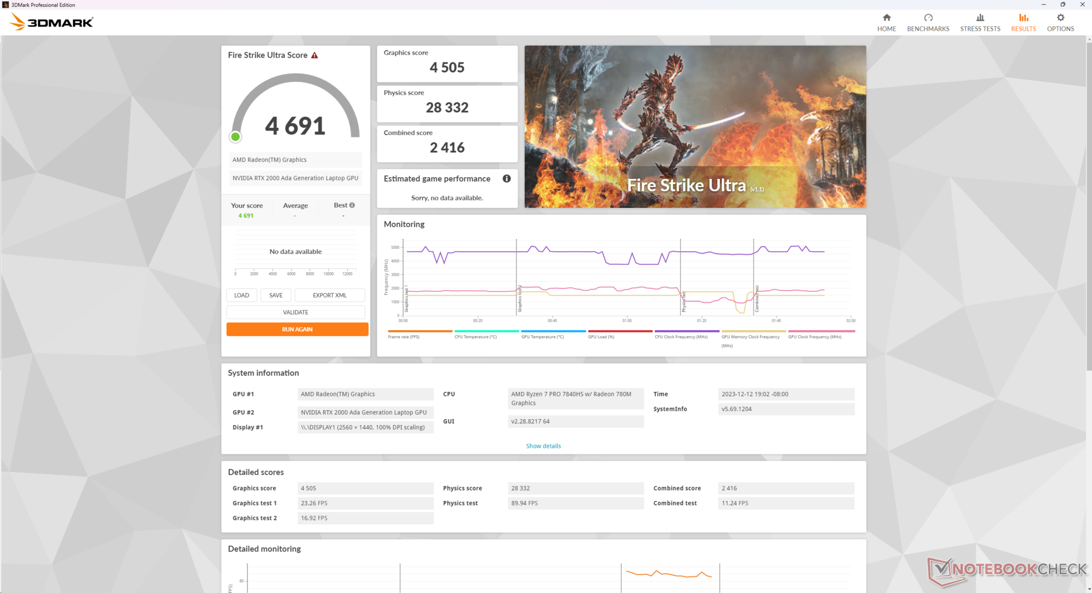Viewport: 1092px width, 593px height.
Task: Toggle the CPU Temperature legend series
Action: [475, 337]
